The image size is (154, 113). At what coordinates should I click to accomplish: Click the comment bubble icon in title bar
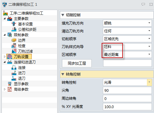tap(143, 4)
